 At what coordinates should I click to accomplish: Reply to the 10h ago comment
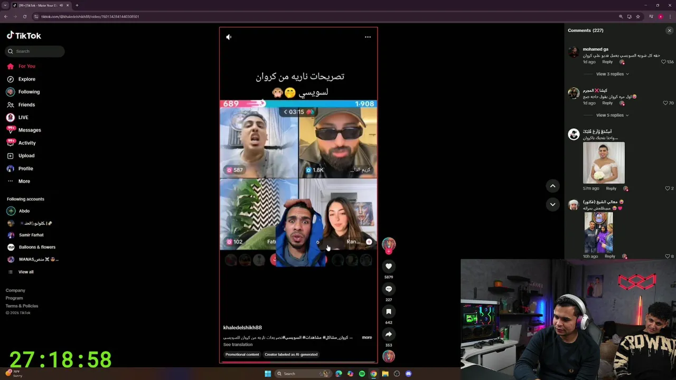coord(610,256)
